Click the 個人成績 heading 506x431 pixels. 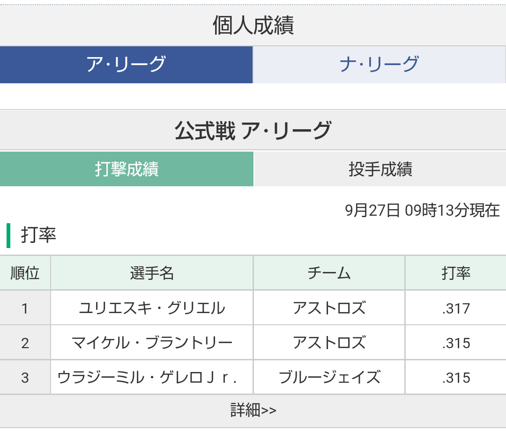coord(253,25)
